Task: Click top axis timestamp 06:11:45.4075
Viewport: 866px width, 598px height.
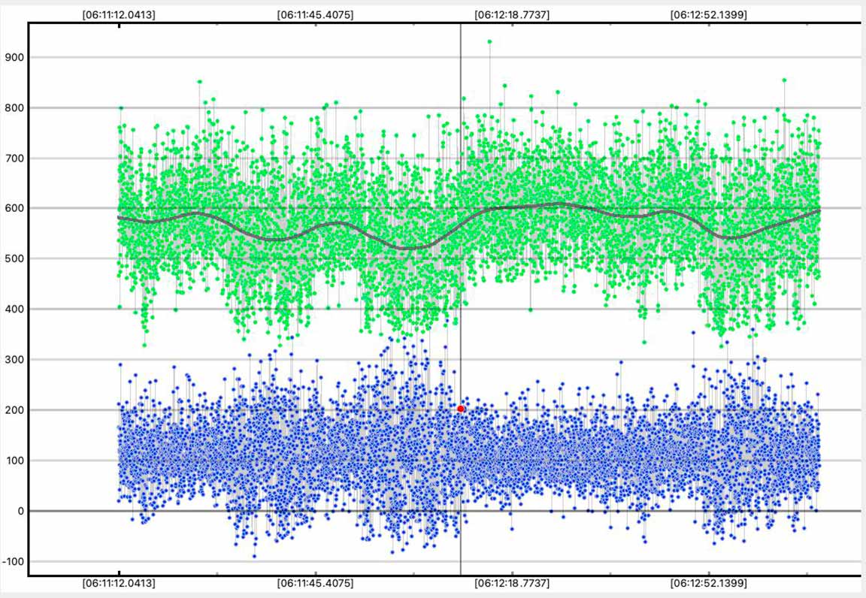Action: tap(315, 14)
